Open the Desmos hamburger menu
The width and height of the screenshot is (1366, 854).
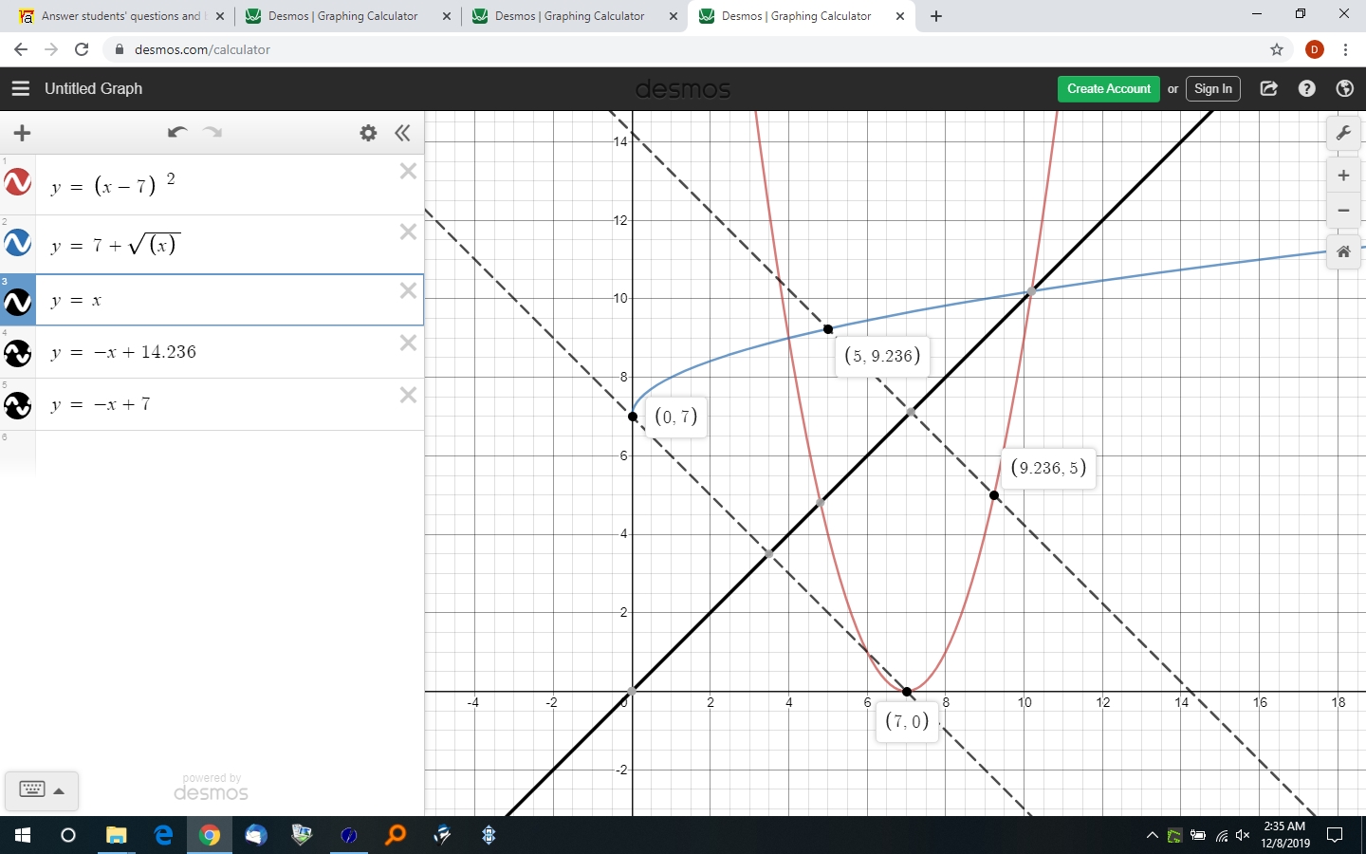pos(21,88)
